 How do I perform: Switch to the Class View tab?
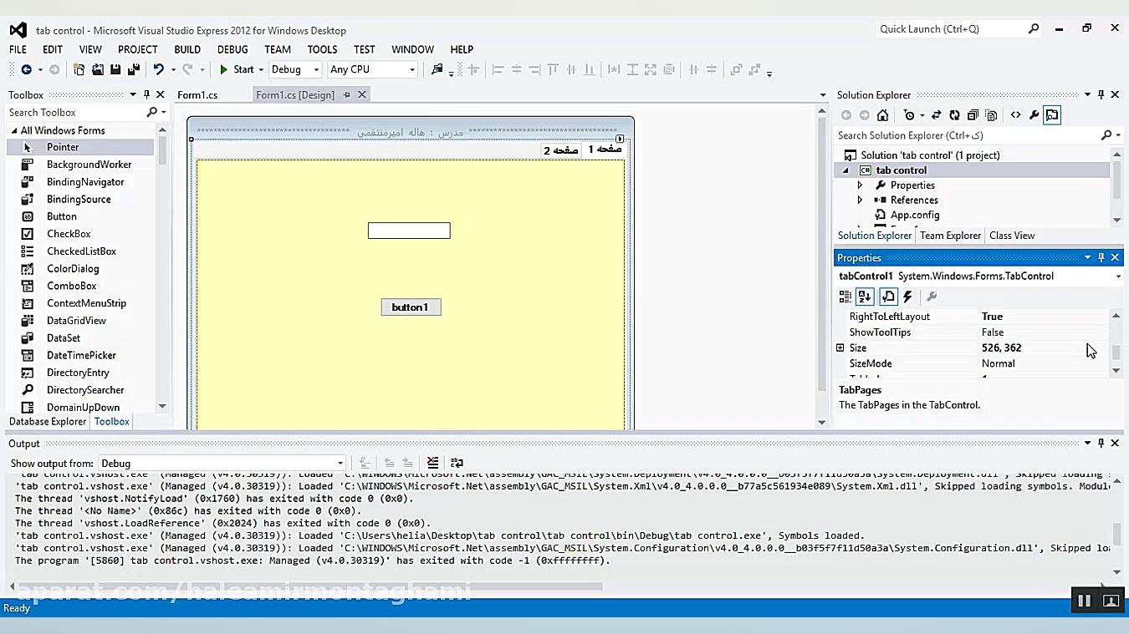(1012, 236)
